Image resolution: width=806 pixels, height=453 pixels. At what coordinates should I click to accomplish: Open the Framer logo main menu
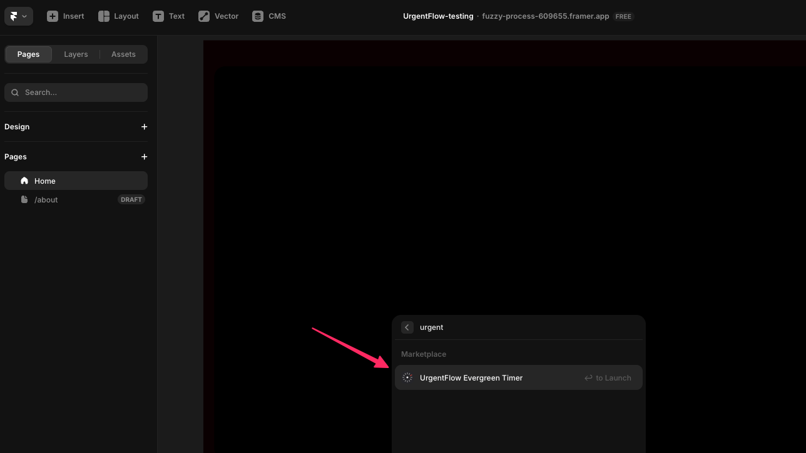(18, 16)
